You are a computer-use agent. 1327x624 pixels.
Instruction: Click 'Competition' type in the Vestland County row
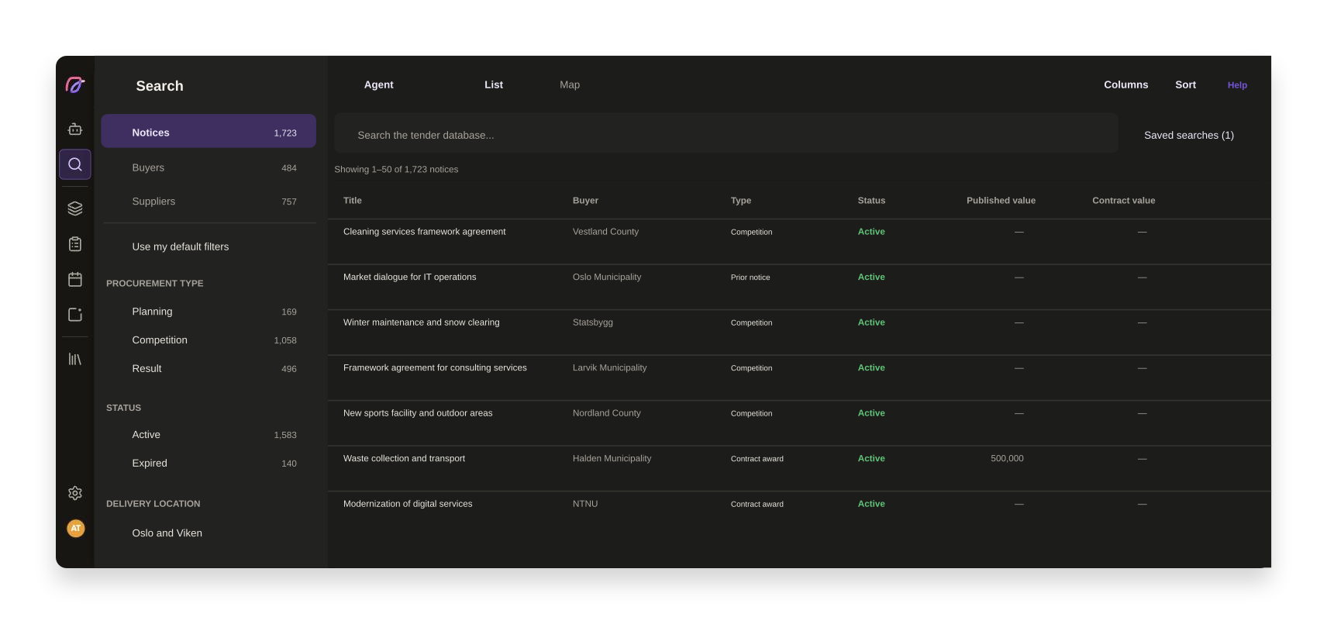coord(752,233)
